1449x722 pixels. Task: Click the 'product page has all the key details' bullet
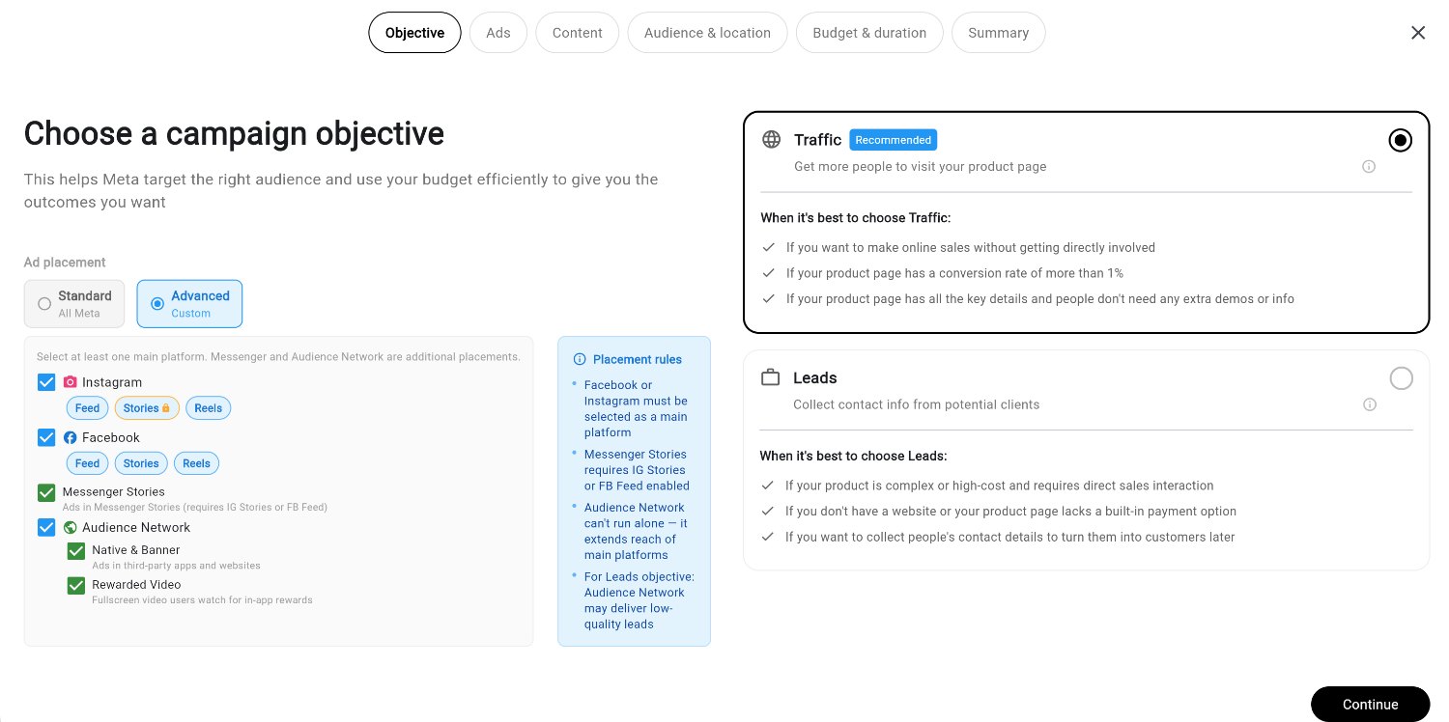(1039, 299)
